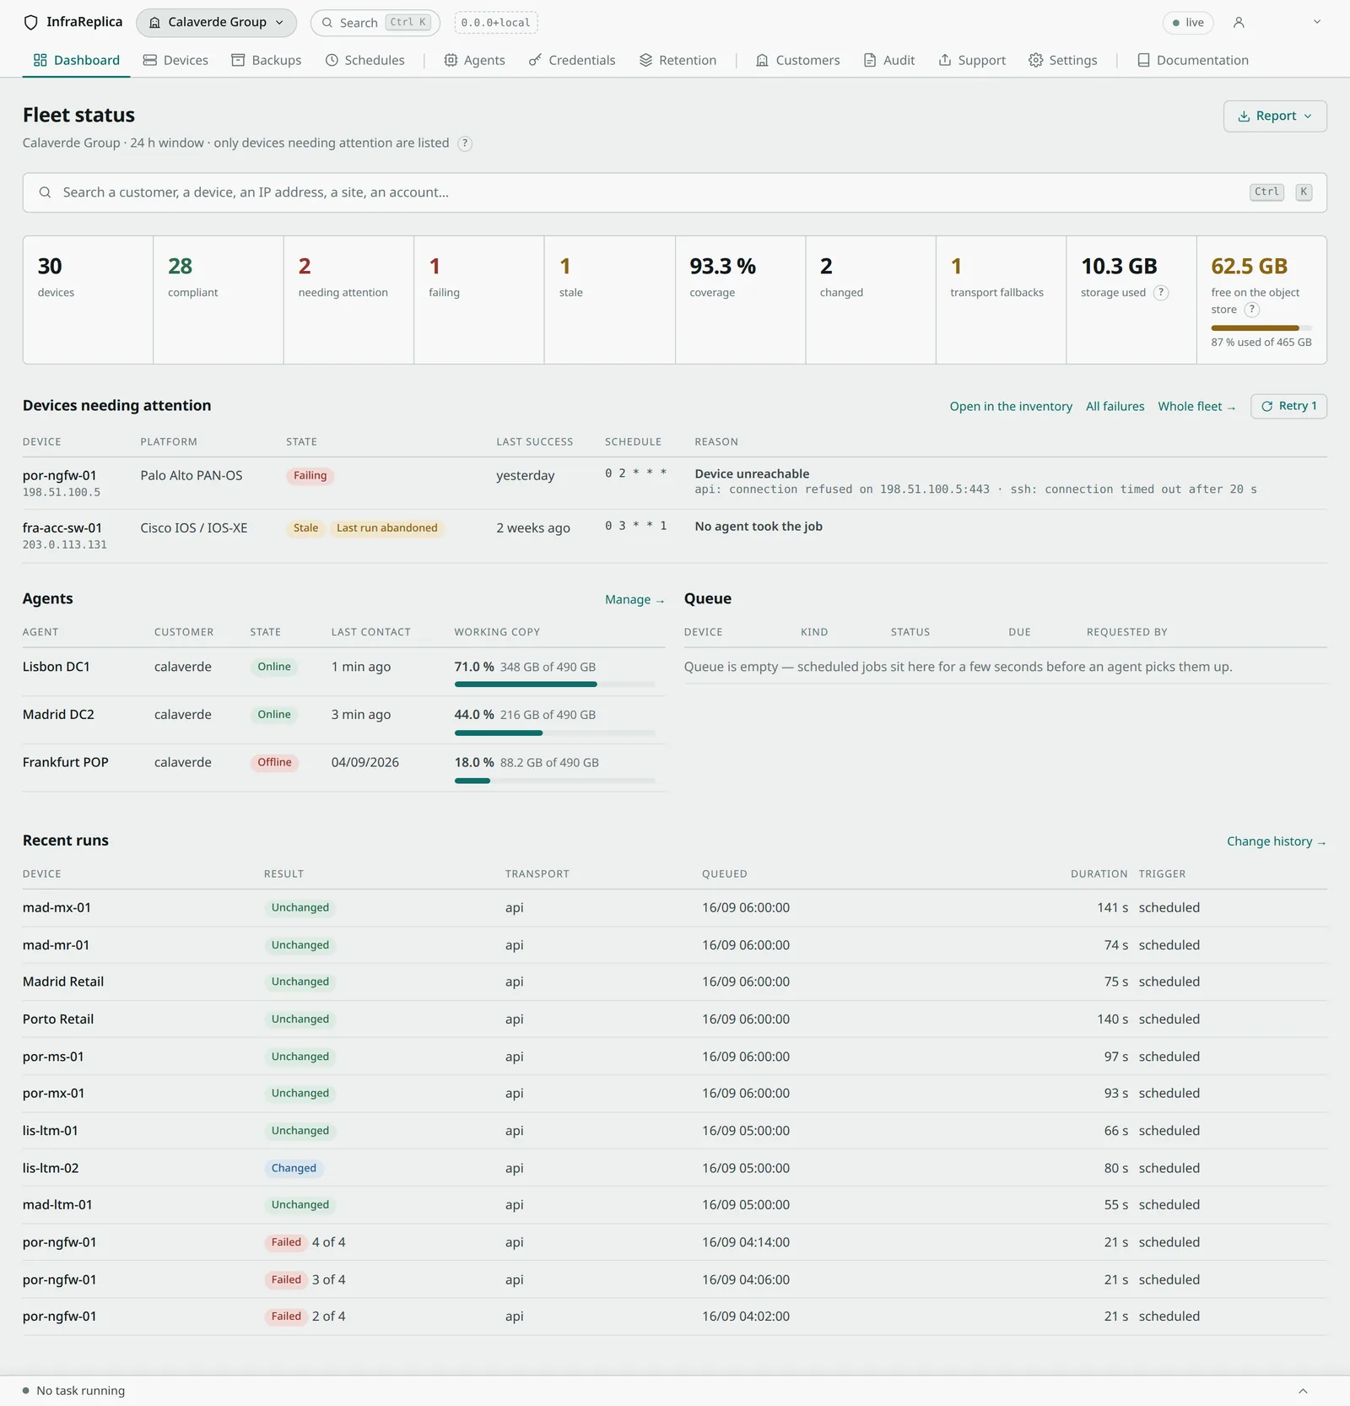This screenshot has height=1406, width=1350.
Task: Click the 2 needing attention card
Action: click(x=348, y=300)
